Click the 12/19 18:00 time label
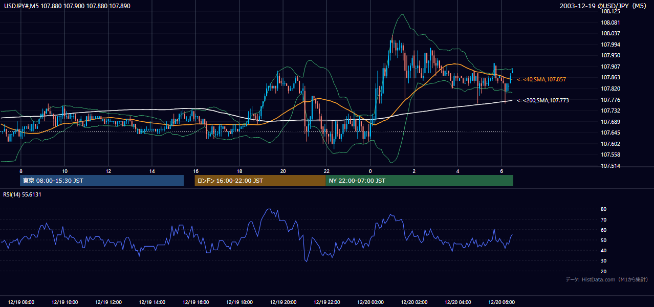The image size is (654, 307). click(239, 302)
